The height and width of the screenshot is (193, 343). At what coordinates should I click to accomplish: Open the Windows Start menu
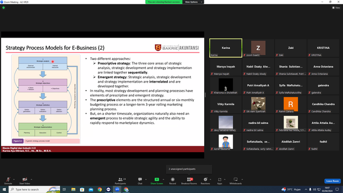(x=4, y=189)
